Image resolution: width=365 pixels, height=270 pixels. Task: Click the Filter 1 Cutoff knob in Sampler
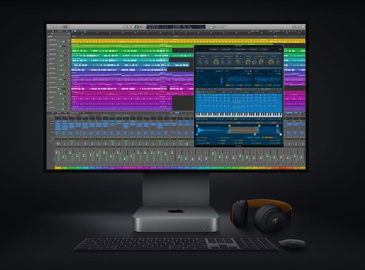217,62
